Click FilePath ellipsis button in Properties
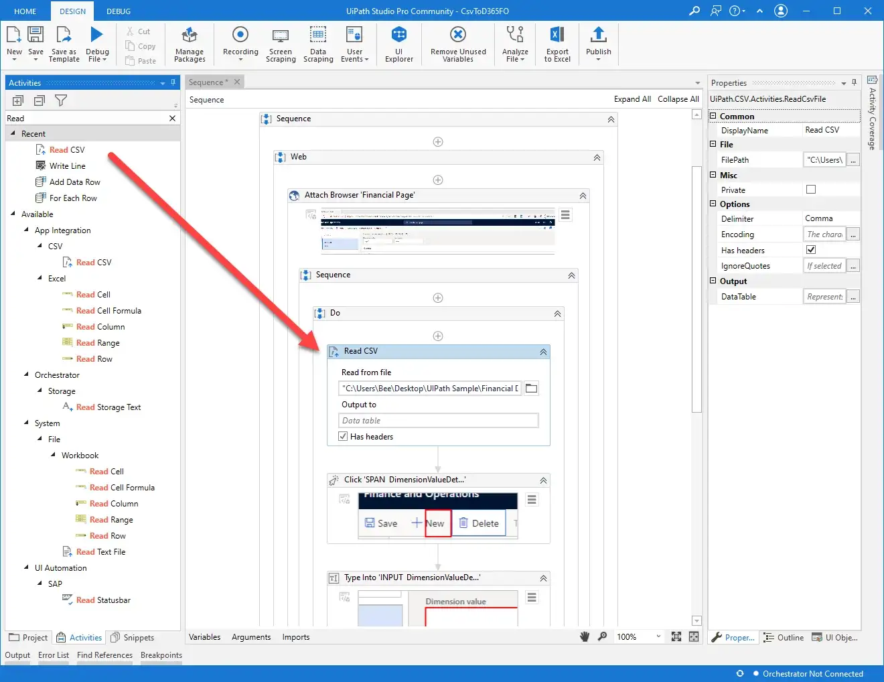The image size is (884, 682). click(853, 159)
